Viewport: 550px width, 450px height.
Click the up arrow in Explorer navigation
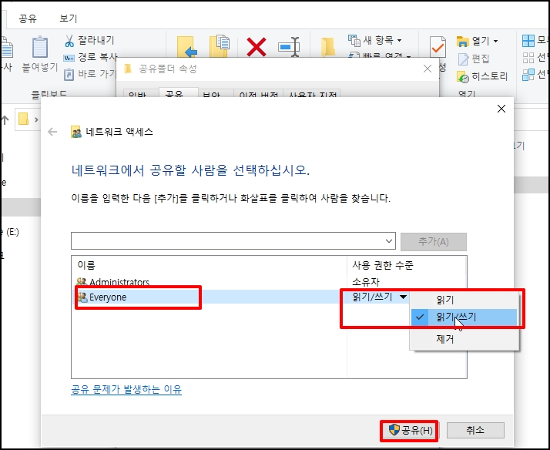click(x=5, y=120)
